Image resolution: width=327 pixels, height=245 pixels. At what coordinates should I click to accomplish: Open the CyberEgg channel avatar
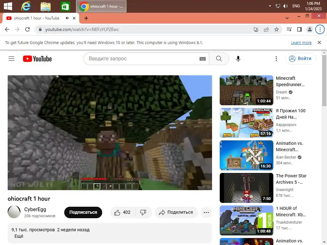[x=14, y=212]
